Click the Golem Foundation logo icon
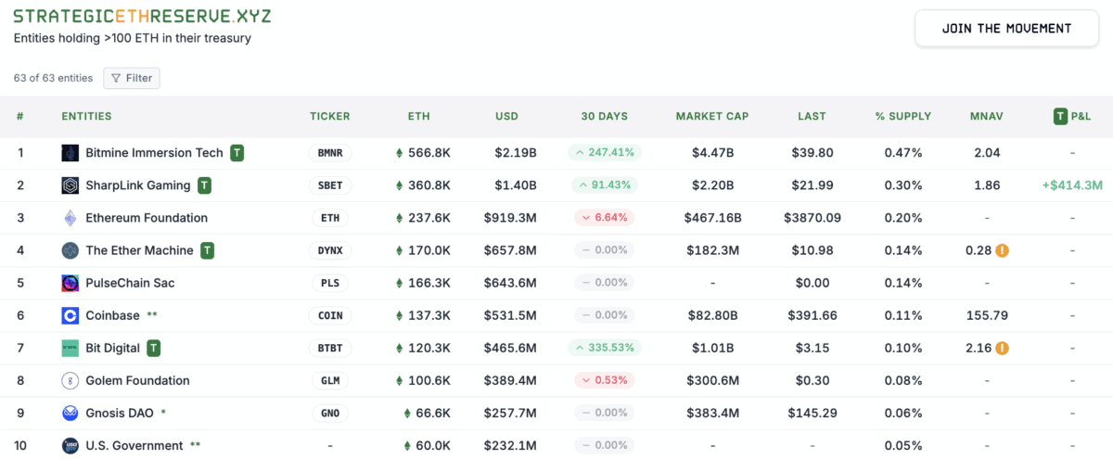This screenshot has width=1113, height=459. point(70,380)
